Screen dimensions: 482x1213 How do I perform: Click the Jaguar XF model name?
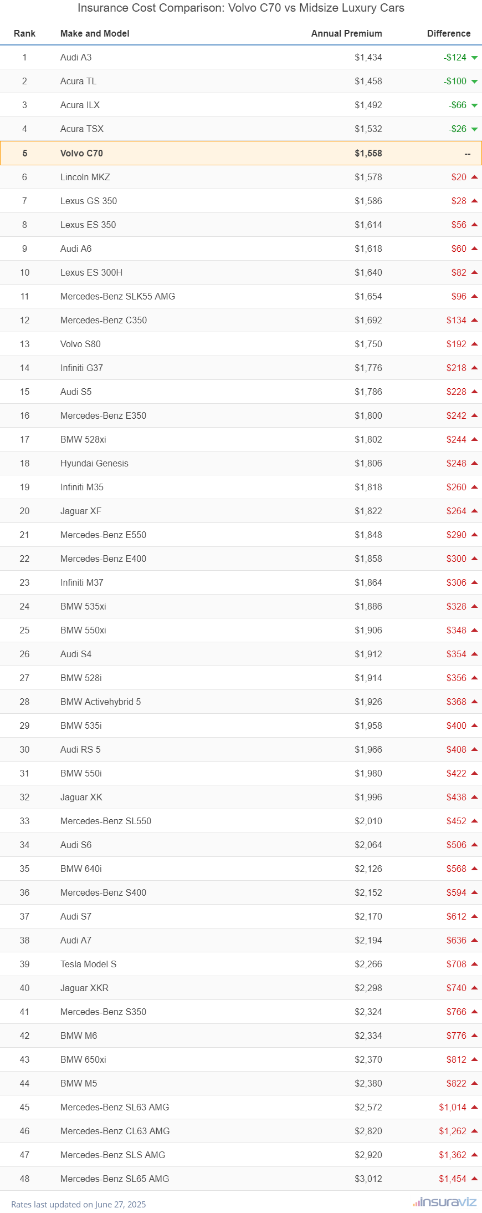[x=81, y=511]
